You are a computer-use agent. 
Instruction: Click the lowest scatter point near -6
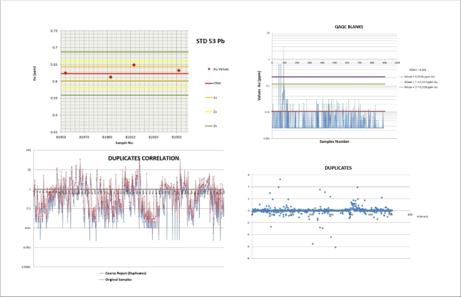click(x=335, y=247)
